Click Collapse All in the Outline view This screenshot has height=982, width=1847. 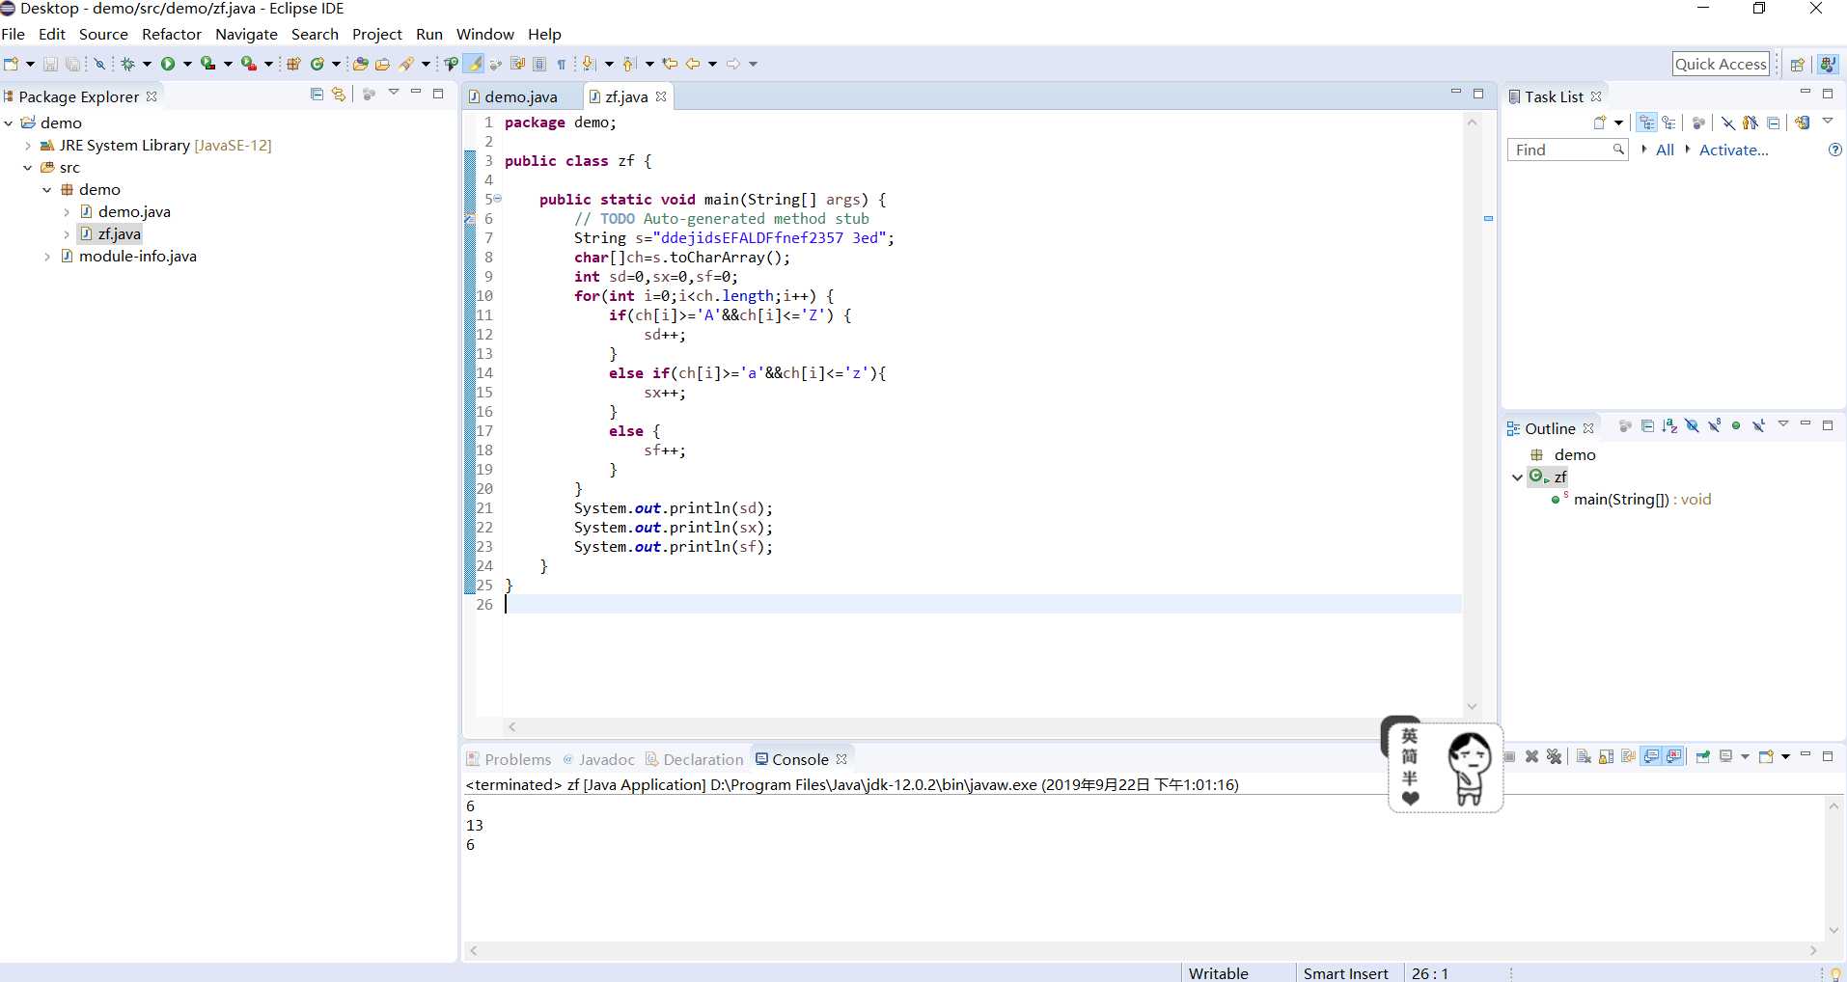1647,426
